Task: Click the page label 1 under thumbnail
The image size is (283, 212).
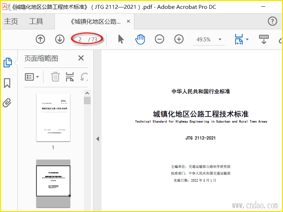Action: [53, 148]
